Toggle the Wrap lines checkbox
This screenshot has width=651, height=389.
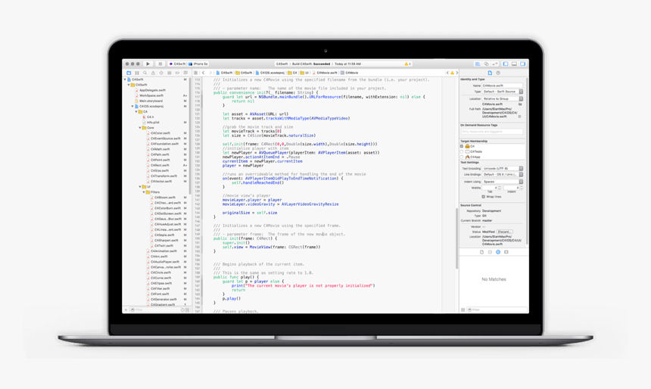tap(483, 197)
